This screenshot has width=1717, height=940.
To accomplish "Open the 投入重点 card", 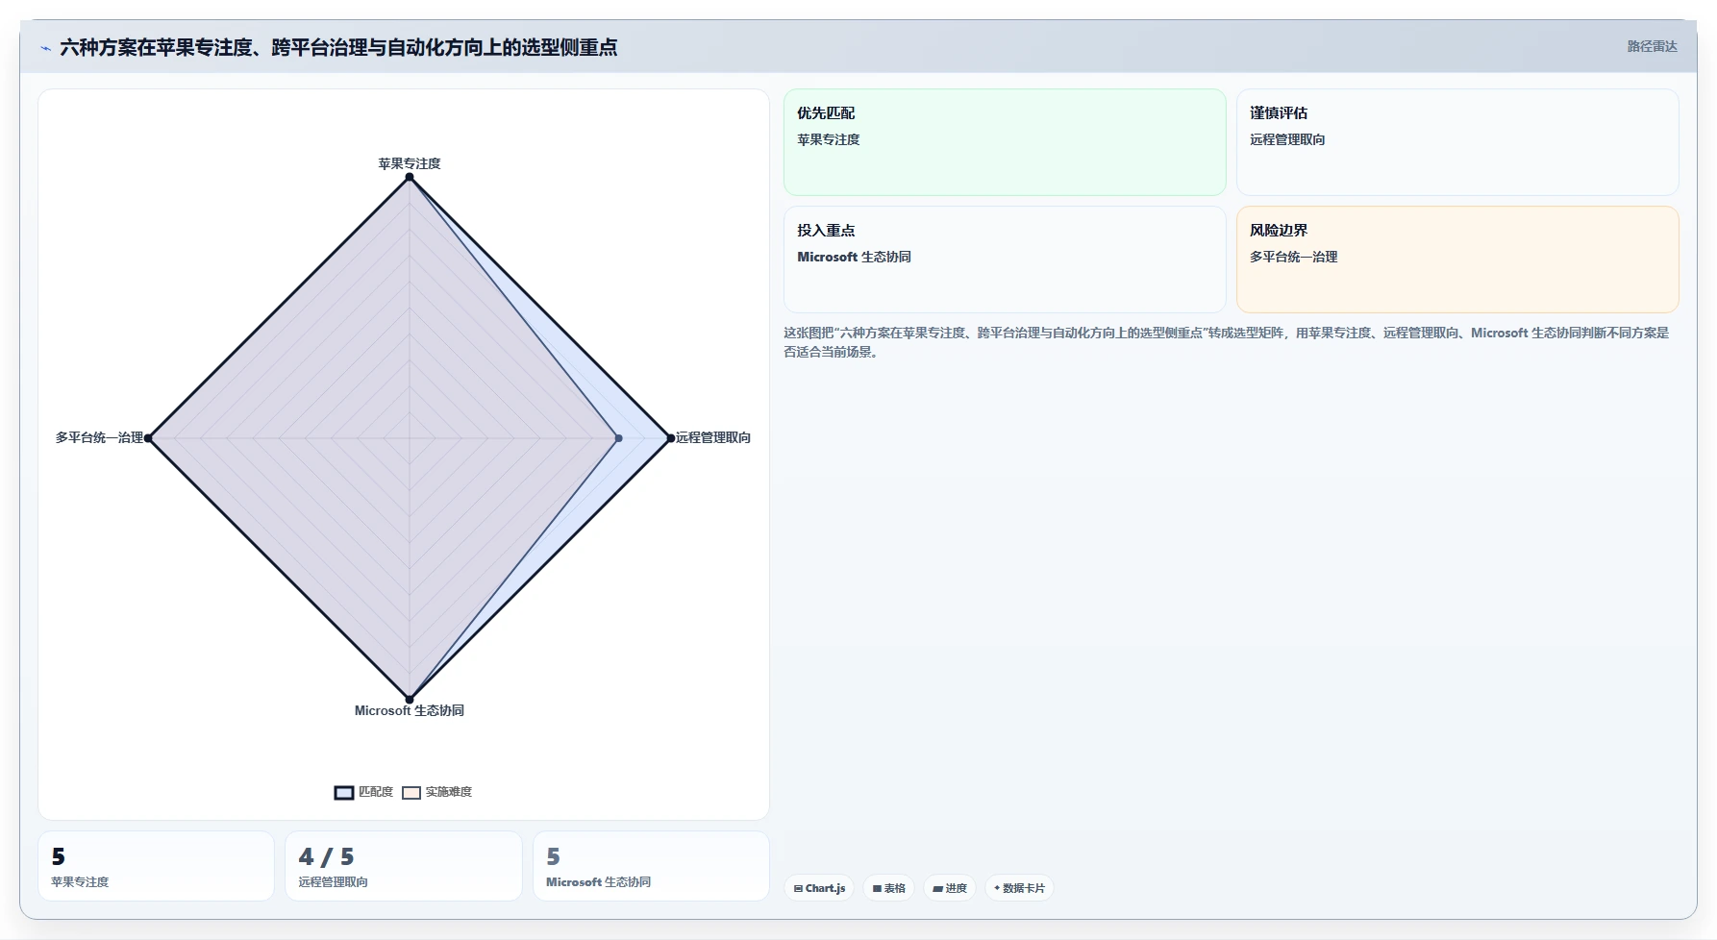I will [1005, 260].
